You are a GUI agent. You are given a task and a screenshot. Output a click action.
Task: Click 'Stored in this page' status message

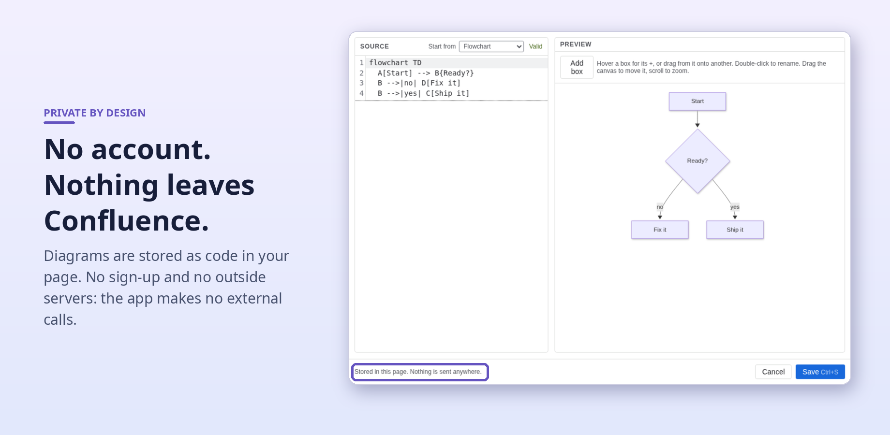418,372
